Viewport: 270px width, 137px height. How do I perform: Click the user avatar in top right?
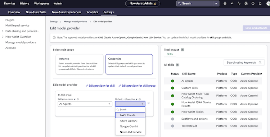pyautogui.click(x=268, y=4)
